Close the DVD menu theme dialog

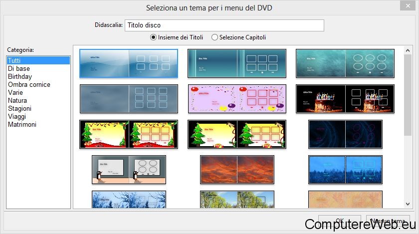tap(408, 5)
